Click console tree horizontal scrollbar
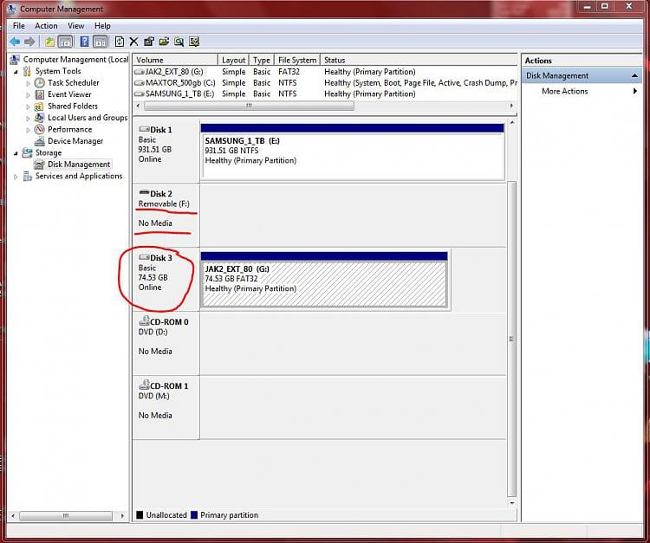Screen dimensions: 650x543 (66, 515)
